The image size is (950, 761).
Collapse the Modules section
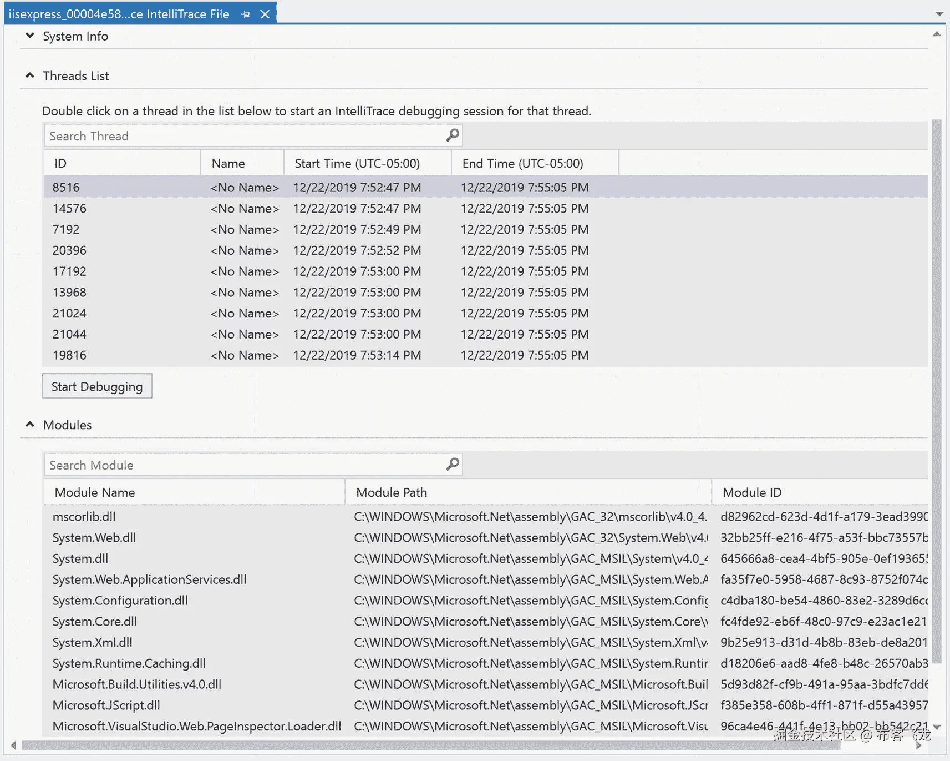coord(30,425)
